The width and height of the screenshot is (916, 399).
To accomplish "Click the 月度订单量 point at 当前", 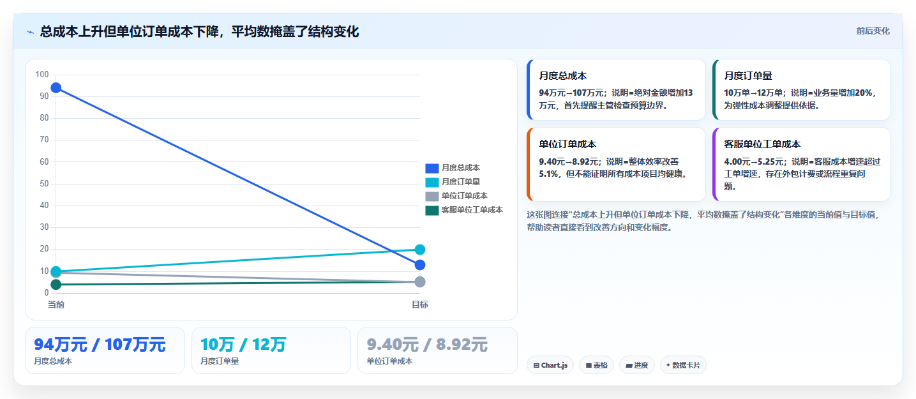I will click(x=56, y=271).
